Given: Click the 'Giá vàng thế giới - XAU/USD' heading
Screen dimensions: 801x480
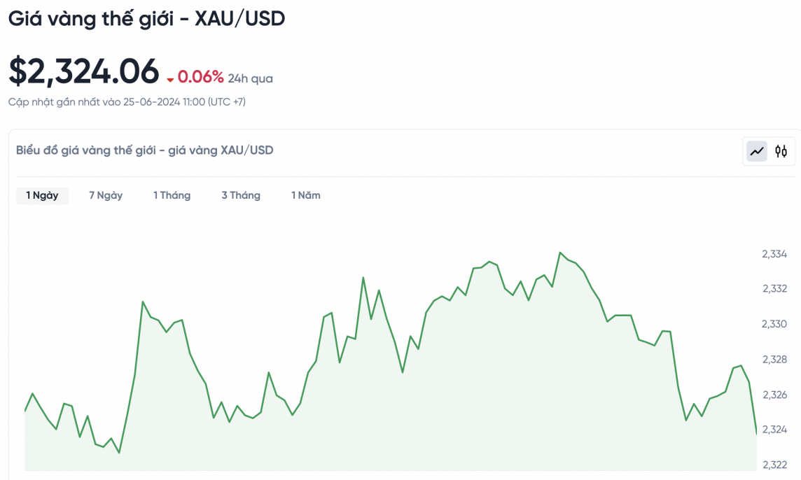Looking at the screenshot, I should coord(146,19).
